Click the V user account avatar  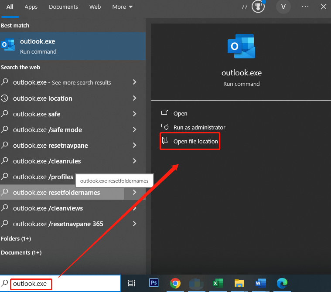(x=283, y=7)
